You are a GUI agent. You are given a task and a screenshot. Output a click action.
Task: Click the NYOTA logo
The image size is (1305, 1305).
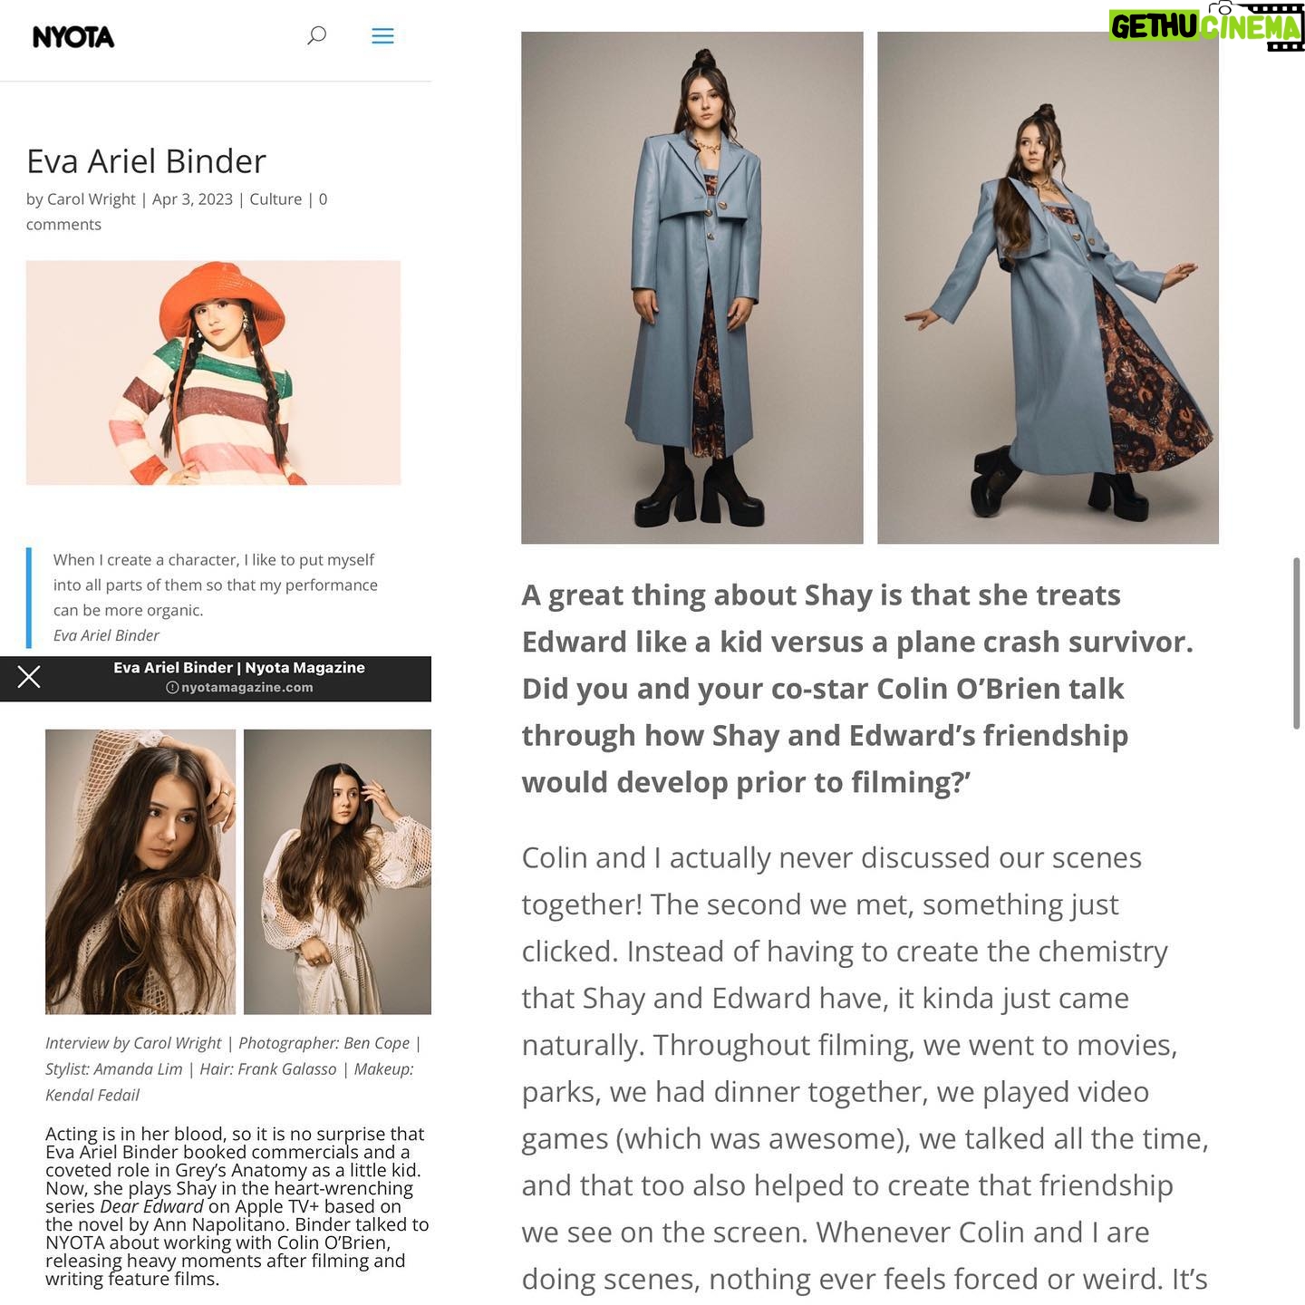(x=73, y=37)
